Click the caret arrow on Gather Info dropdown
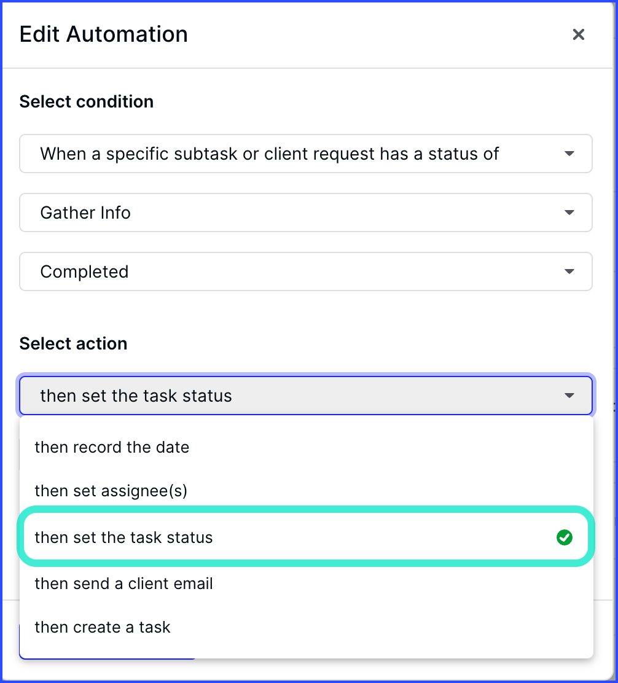 click(x=569, y=213)
